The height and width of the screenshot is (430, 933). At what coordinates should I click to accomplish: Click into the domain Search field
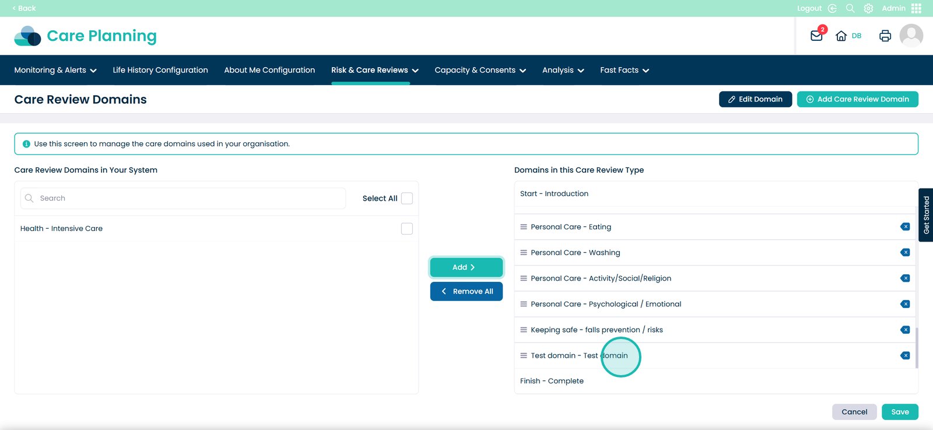[187, 198]
